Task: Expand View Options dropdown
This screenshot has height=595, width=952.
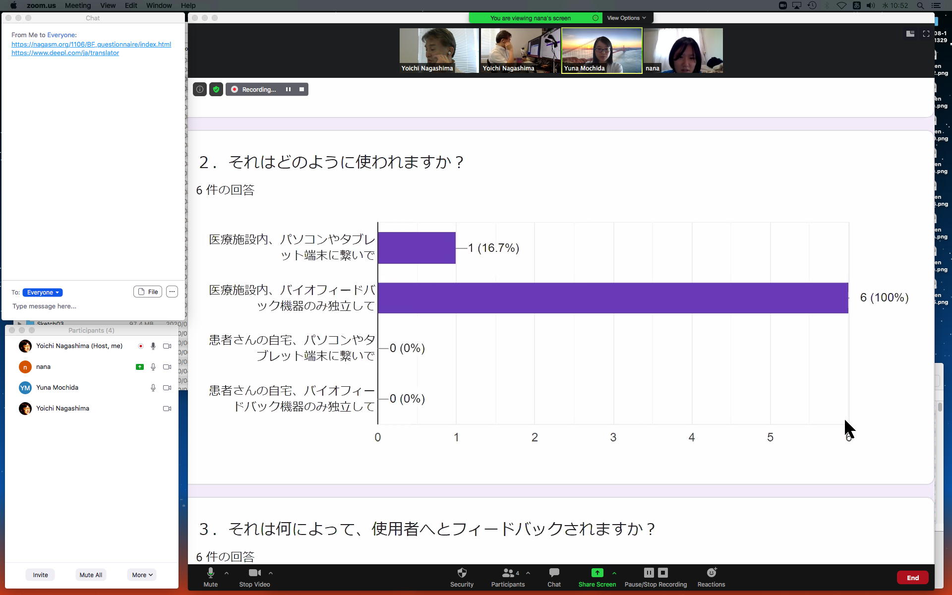Action: tap(626, 18)
